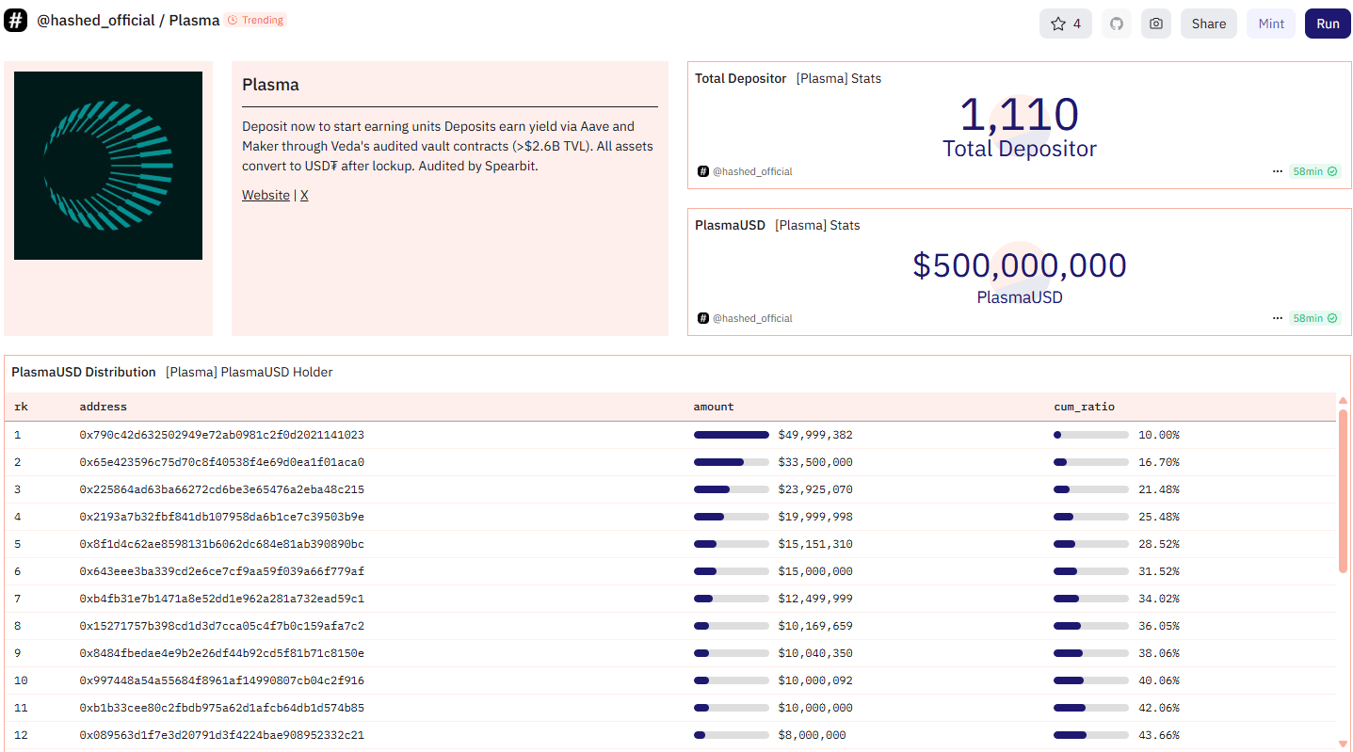Click the holder table vertical scrollbar
The height and width of the screenshot is (752, 1353).
pos(1343,489)
